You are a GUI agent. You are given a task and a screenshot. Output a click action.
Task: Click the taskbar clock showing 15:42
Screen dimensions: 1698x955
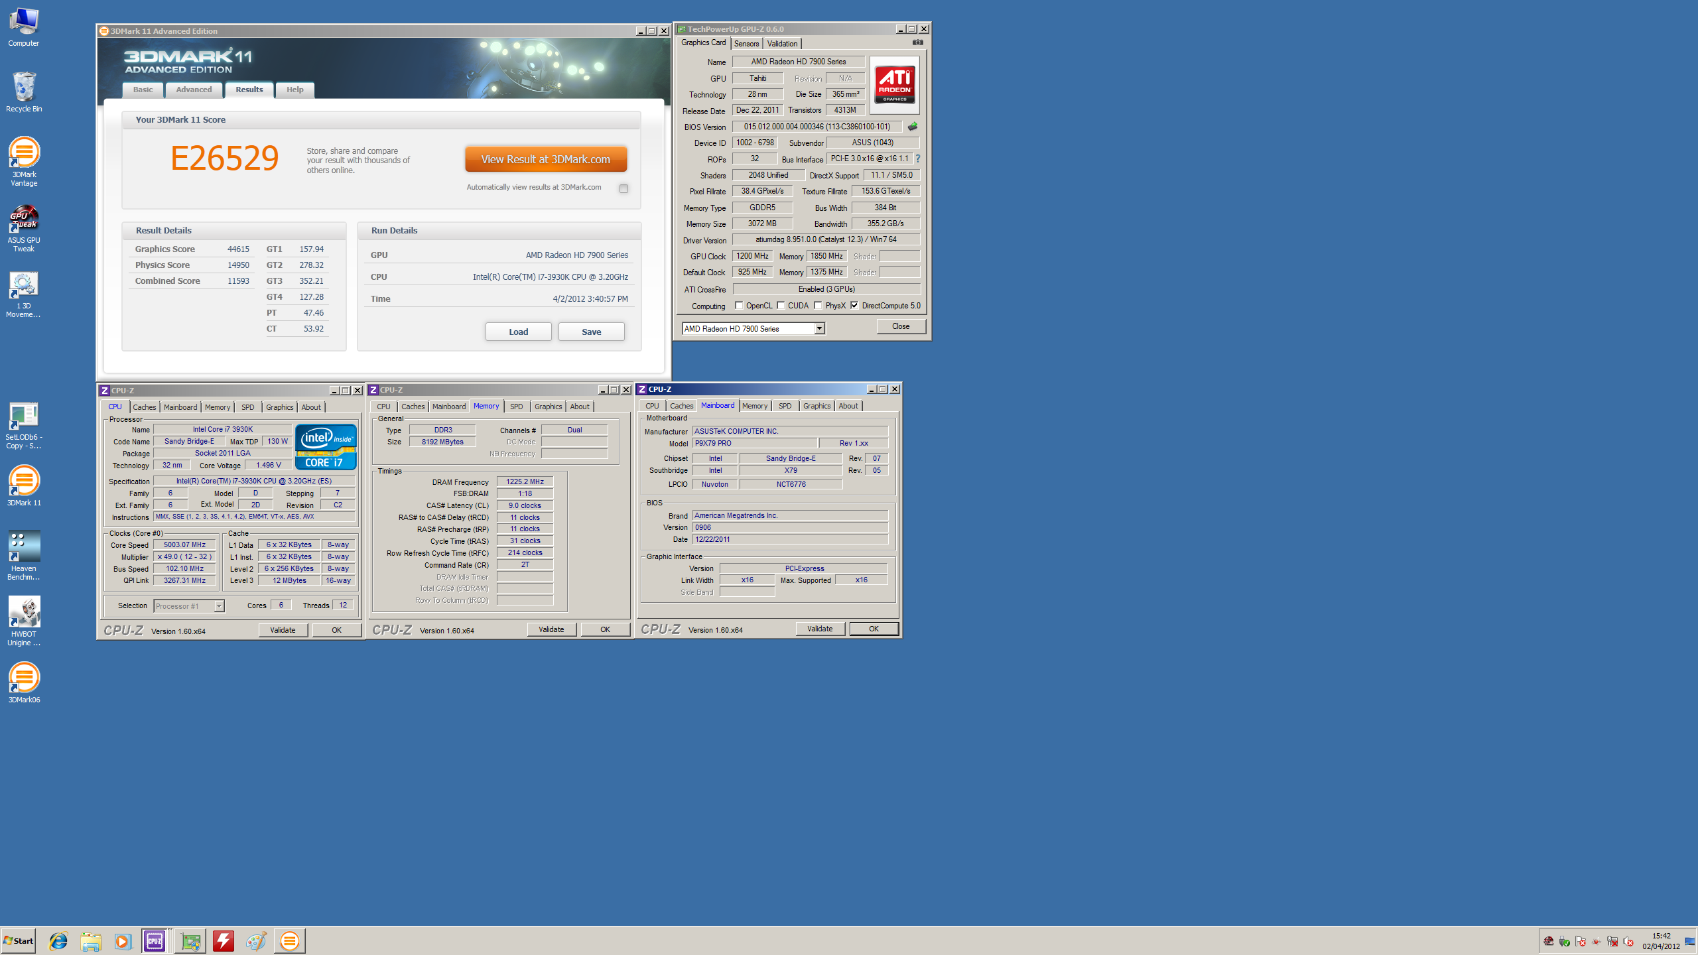click(1662, 941)
